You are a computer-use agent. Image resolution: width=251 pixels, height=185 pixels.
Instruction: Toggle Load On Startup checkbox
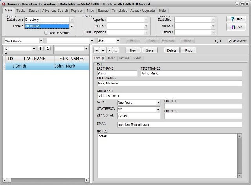pos(46,33)
